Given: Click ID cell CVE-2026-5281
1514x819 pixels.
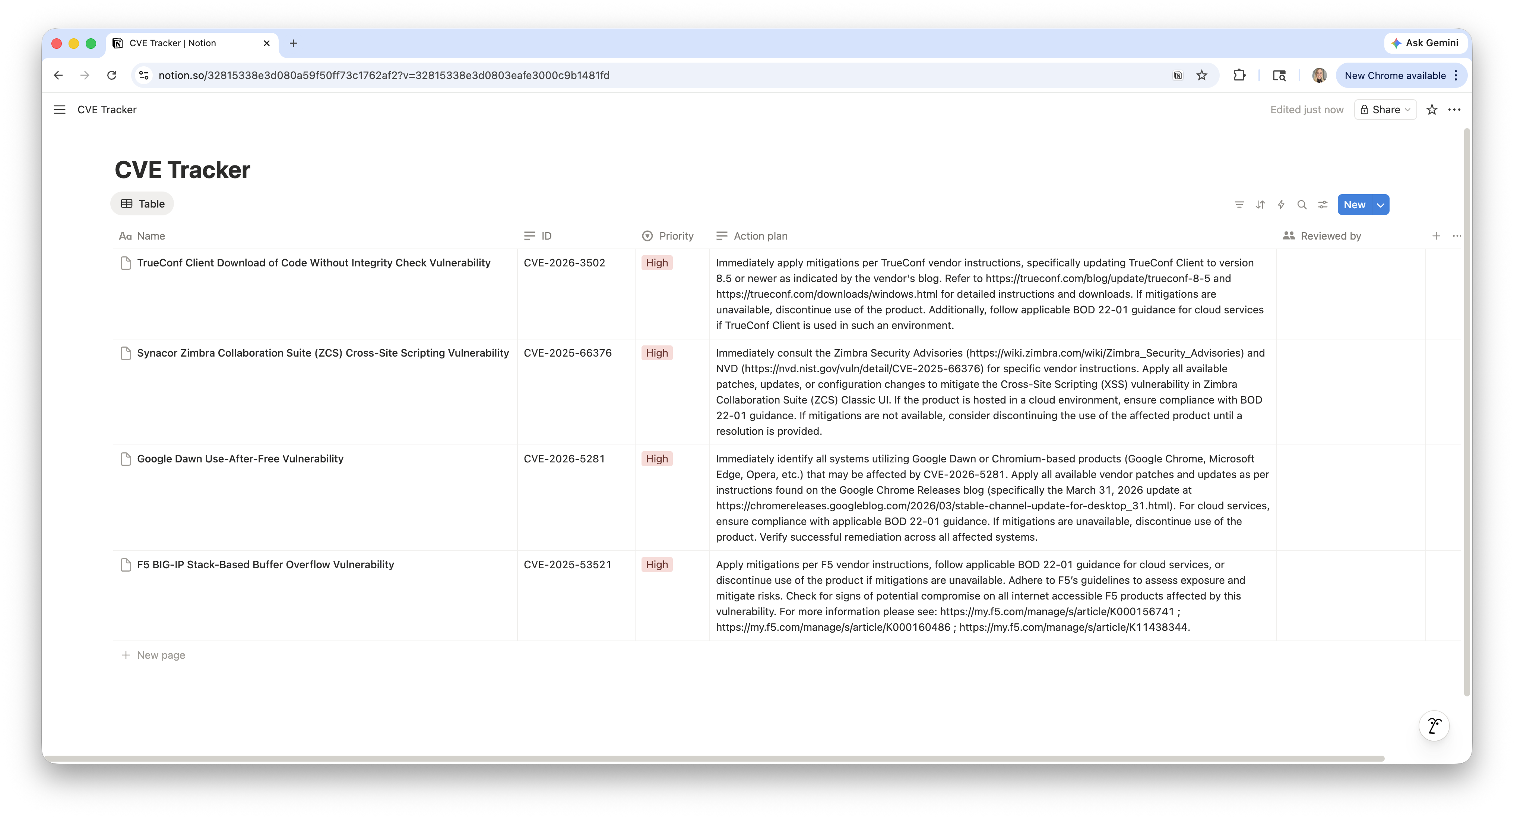Looking at the screenshot, I should pyautogui.click(x=576, y=498).
